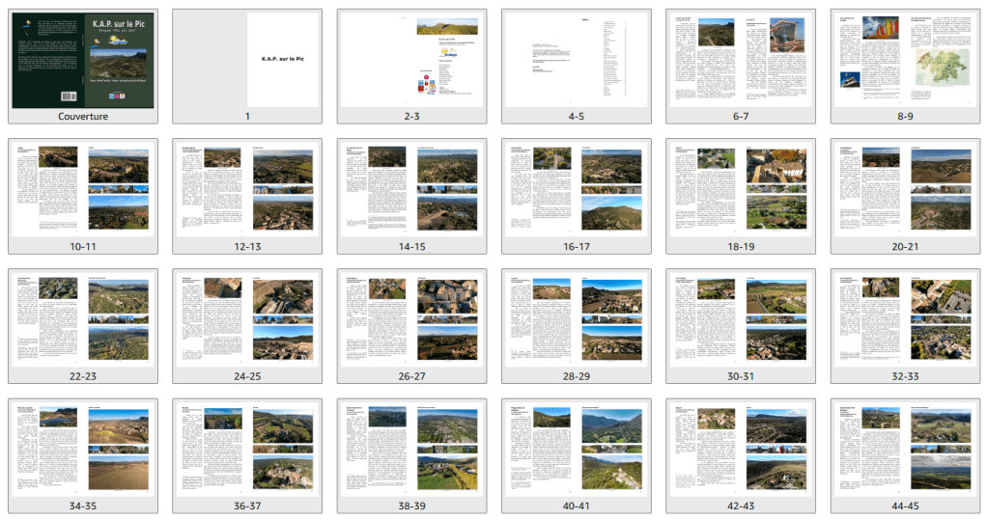Select the pages 18-19 thumbnail
The height and width of the screenshot is (520, 987).
[741, 189]
